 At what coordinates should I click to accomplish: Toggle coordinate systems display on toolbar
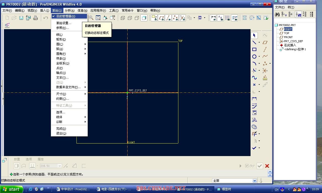tap(182, 18)
